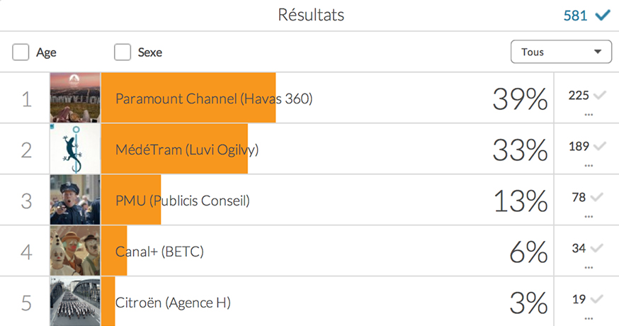619x326 pixels.
Task: Open the Canal+ clowns thumbnail
Action: (75, 251)
